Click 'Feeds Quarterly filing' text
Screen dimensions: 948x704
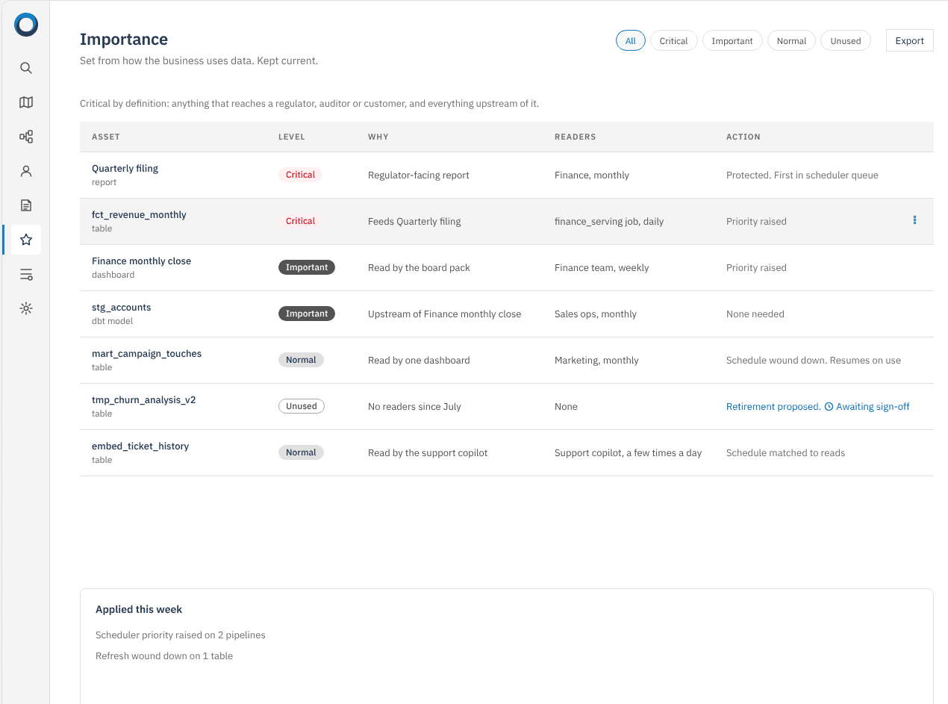coord(414,222)
